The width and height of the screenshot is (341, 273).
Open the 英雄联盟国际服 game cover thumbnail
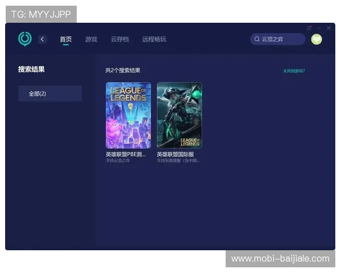click(179, 115)
